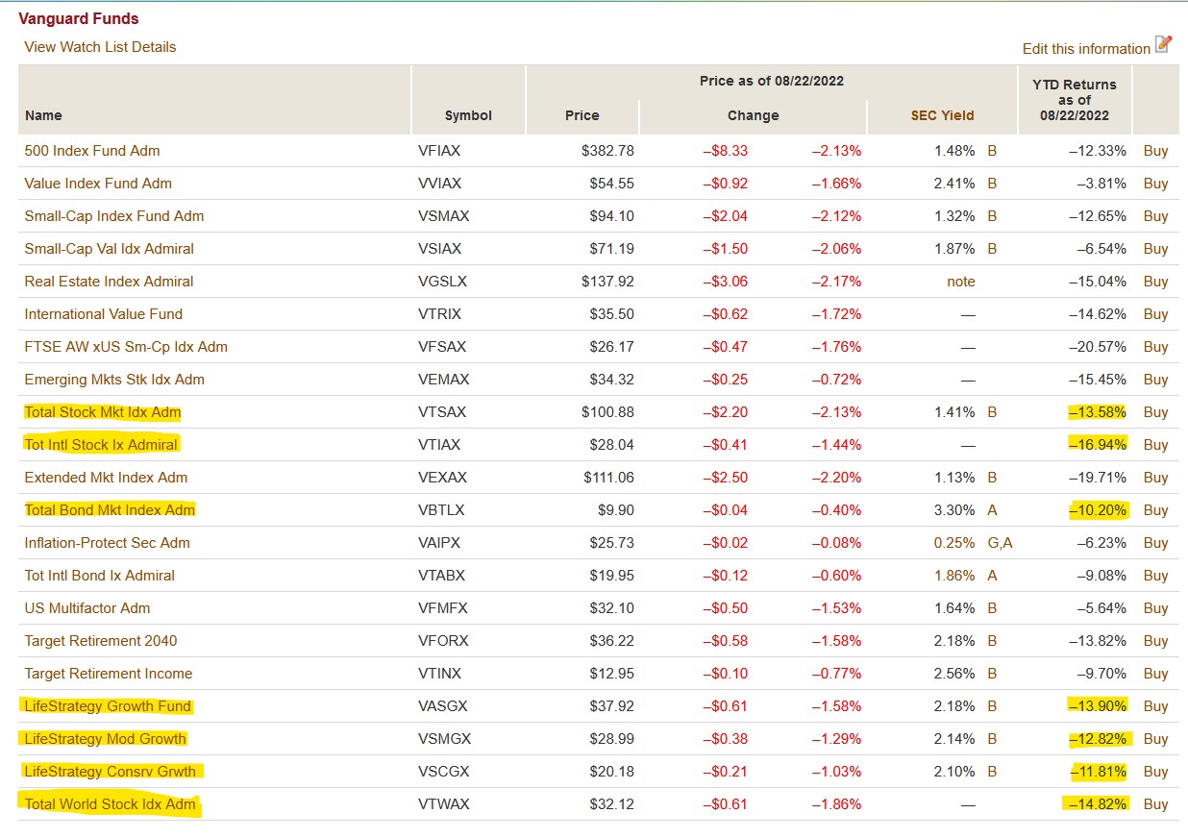This screenshot has width=1188, height=838.
Task: Open LifeStrategy Growth Fund link
Action: pyautogui.click(x=108, y=706)
